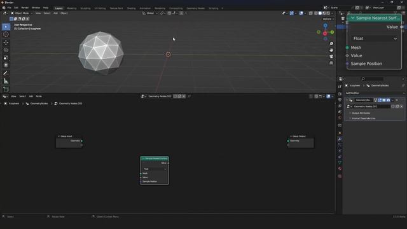The height and width of the screenshot is (229, 407).
Task: Switch perspective/orthographic with the grid icon
Action: point(331,63)
